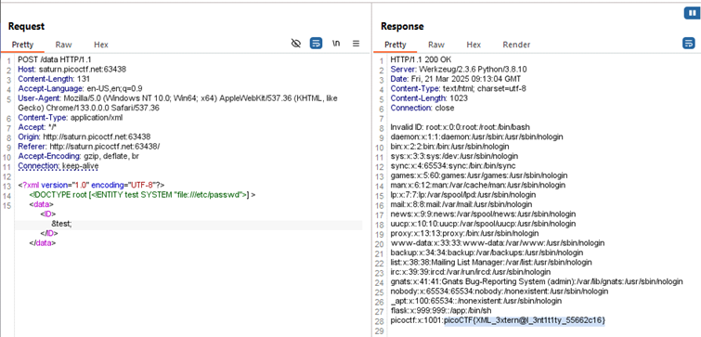Switch to Request Raw tab

click(x=63, y=45)
